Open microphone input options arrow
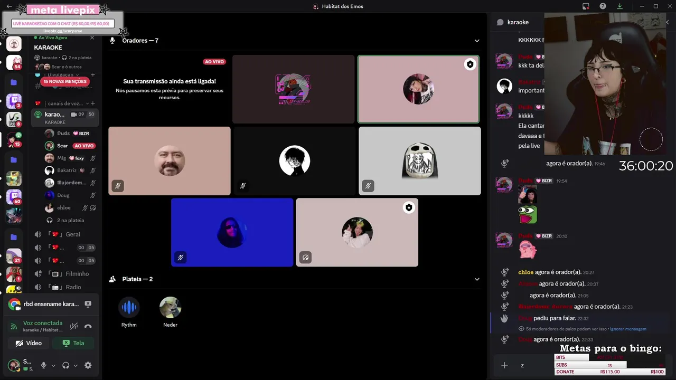This screenshot has width=676, height=380. (53, 365)
